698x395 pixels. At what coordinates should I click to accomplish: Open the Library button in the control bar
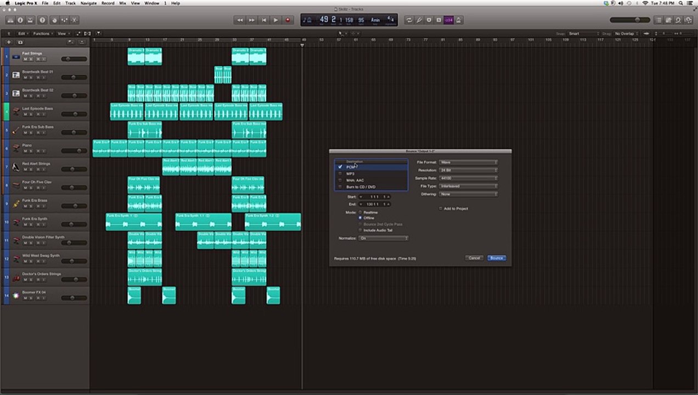tap(10, 20)
